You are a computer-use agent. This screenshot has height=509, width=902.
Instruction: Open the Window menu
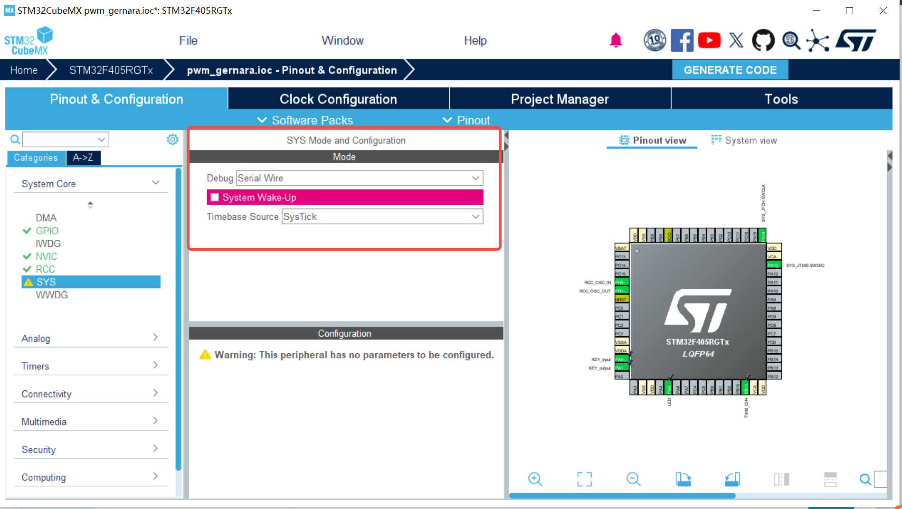pos(342,40)
